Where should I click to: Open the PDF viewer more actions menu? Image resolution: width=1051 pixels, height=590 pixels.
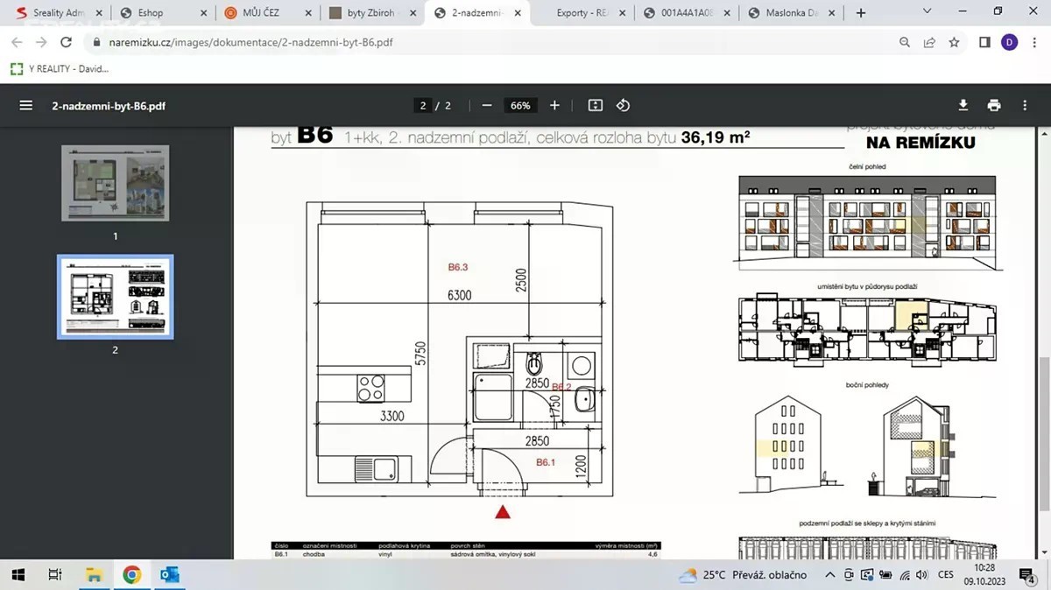click(1025, 105)
